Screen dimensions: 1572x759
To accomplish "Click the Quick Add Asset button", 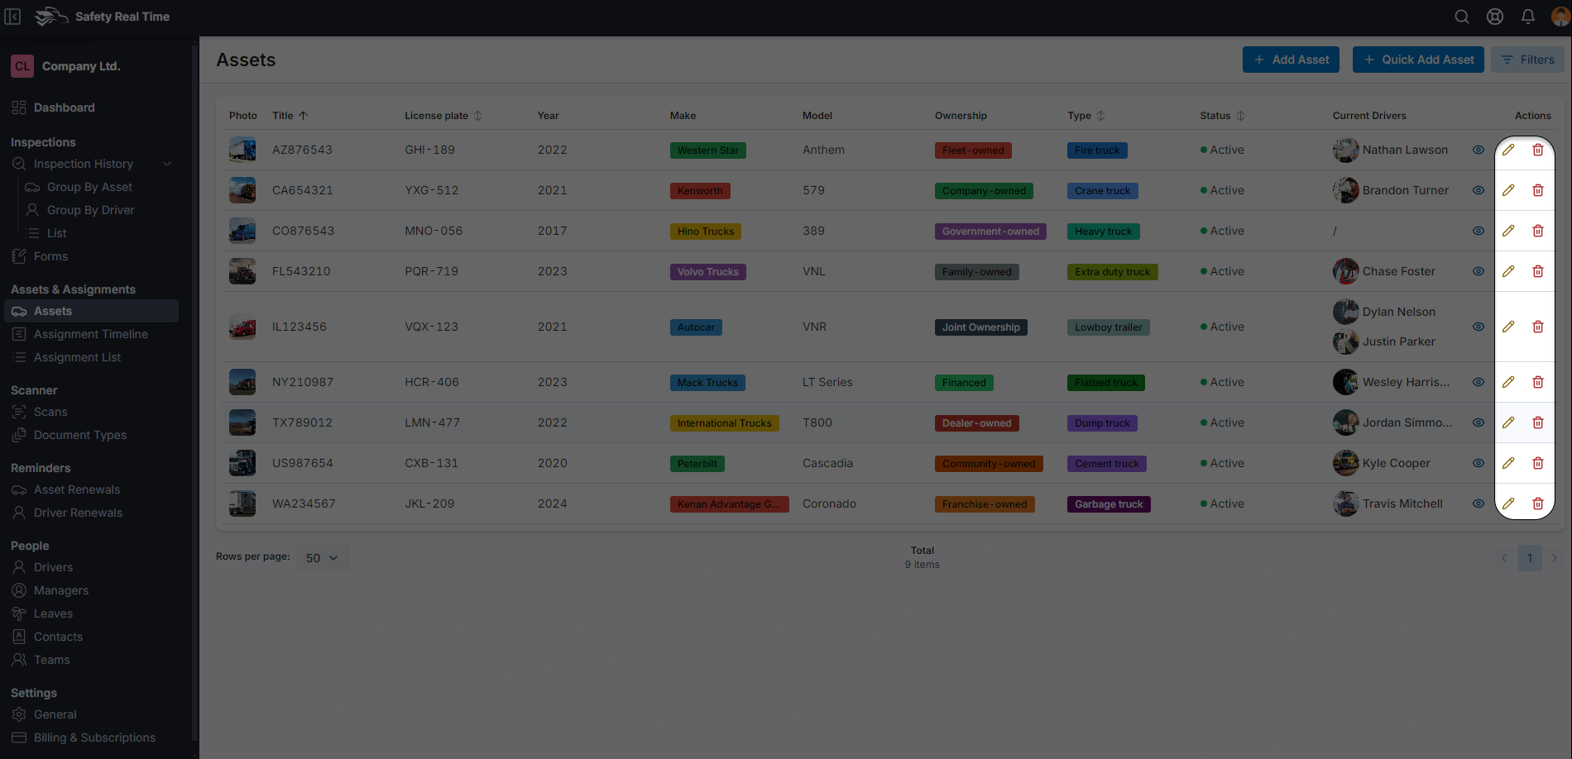I will tap(1418, 60).
